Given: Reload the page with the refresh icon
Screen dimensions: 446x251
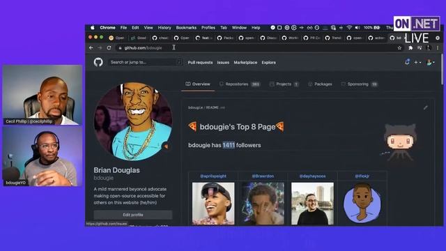Looking at the screenshot, I should click(x=109, y=48).
